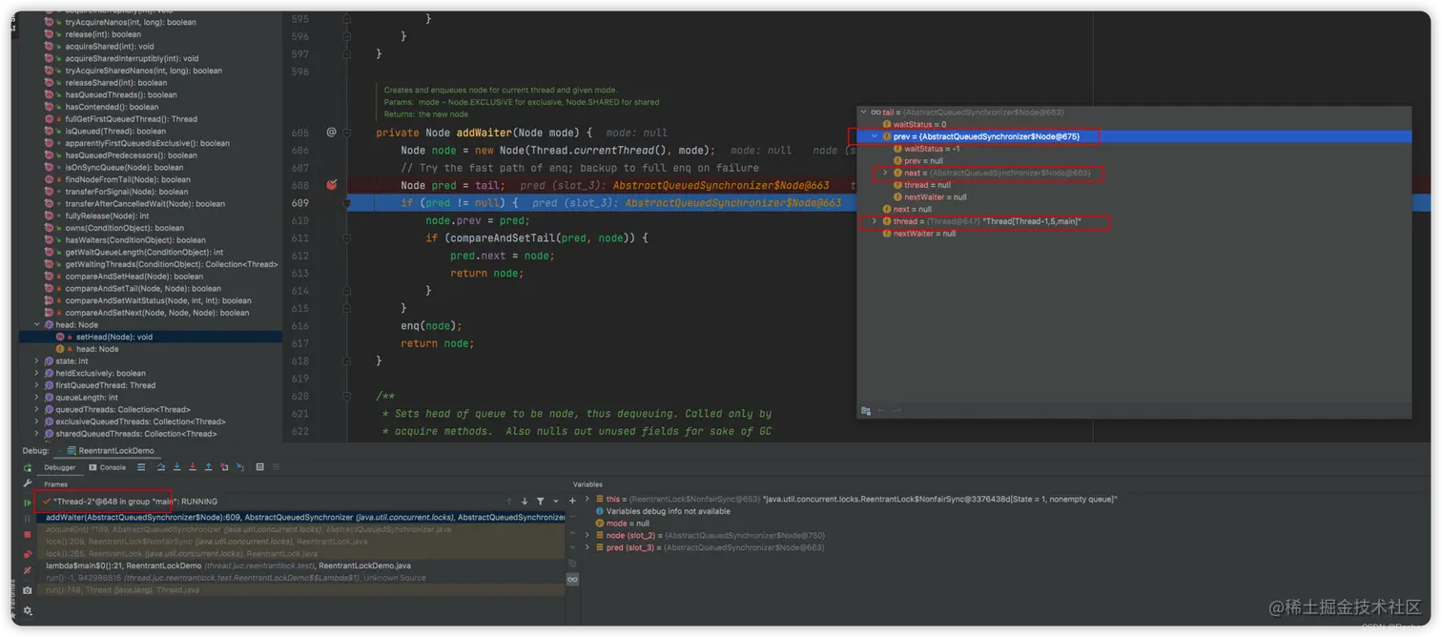Expand pred (slot_3) variable

(x=587, y=547)
